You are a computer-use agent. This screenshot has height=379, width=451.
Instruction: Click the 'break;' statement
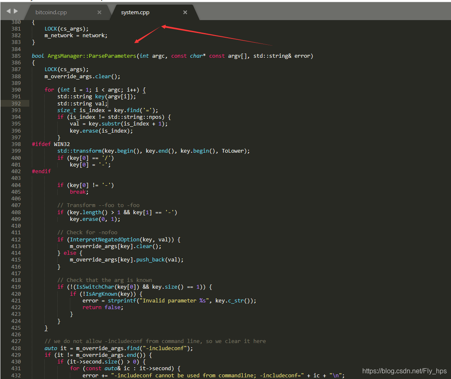point(79,192)
